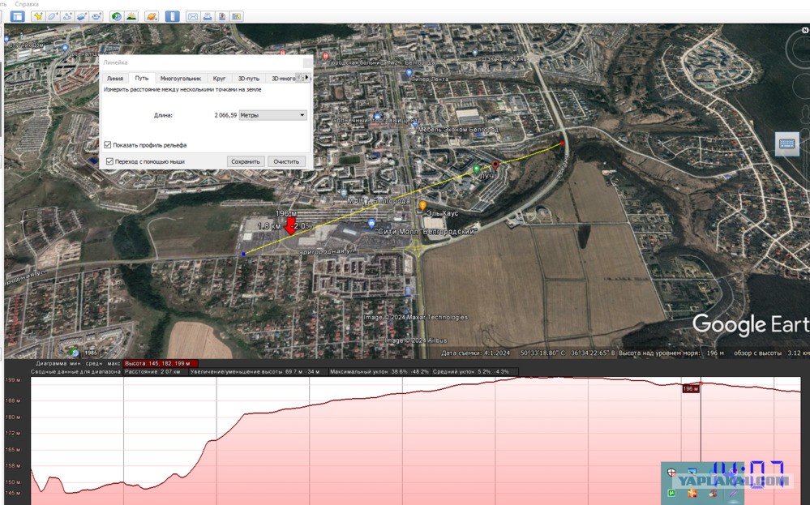The image size is (810, 505).
Task: Toggle the sidebar panel button
Action: point(18,16)
